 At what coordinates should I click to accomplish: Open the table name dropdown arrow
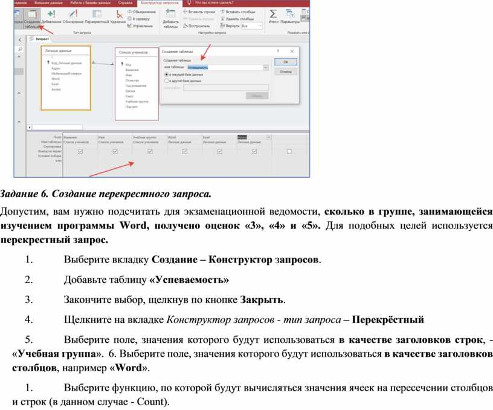(266, 67)
